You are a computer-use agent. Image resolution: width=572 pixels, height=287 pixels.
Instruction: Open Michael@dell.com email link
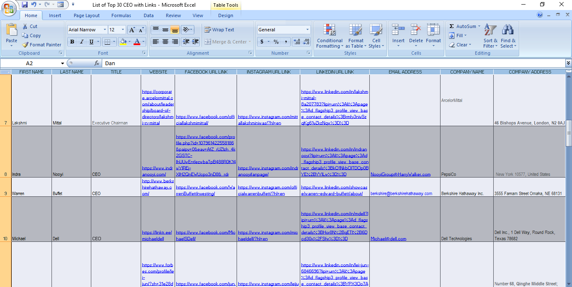click(x=389, y=239)
